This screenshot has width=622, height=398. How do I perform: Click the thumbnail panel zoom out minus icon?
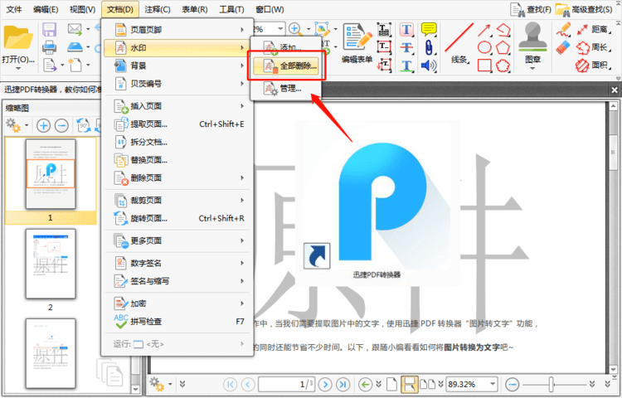click(61, 126)
